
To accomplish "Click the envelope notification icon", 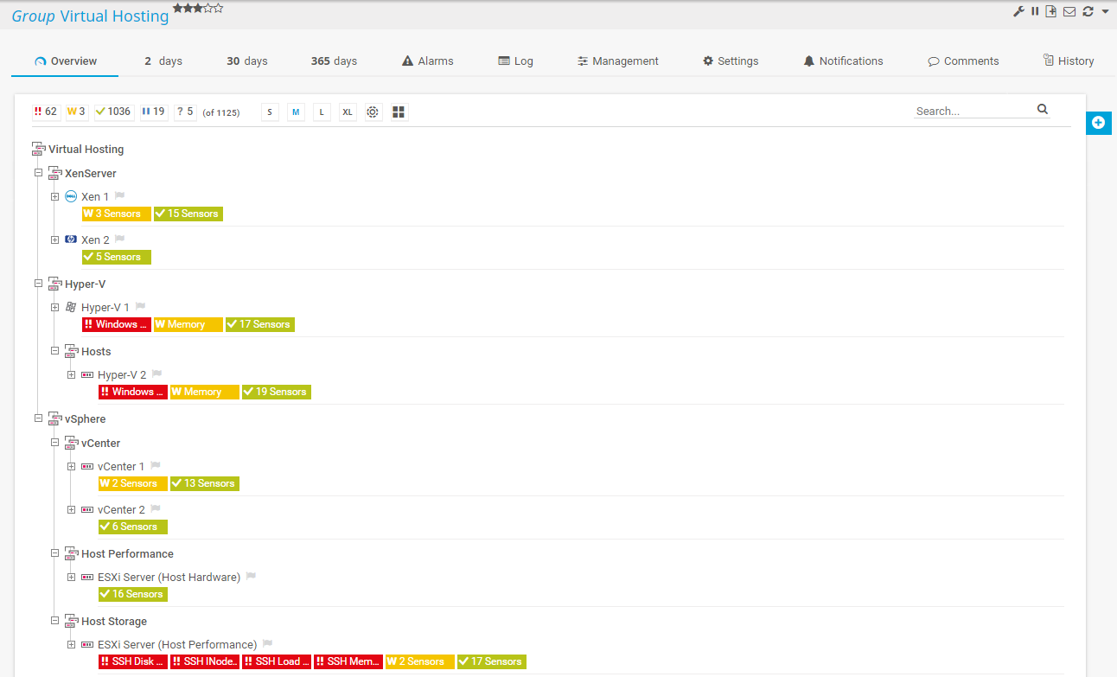I will [x=1069, y=11].
